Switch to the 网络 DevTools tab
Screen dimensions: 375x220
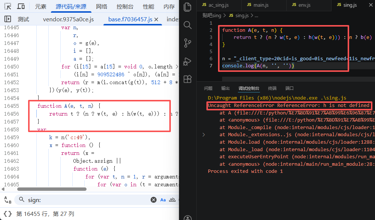pos(102,6)
